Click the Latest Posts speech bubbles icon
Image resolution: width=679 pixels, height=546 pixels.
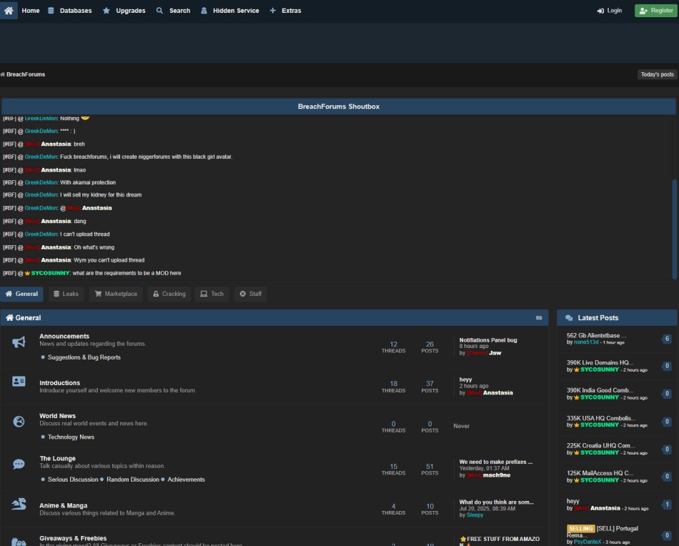coord(569,318)
